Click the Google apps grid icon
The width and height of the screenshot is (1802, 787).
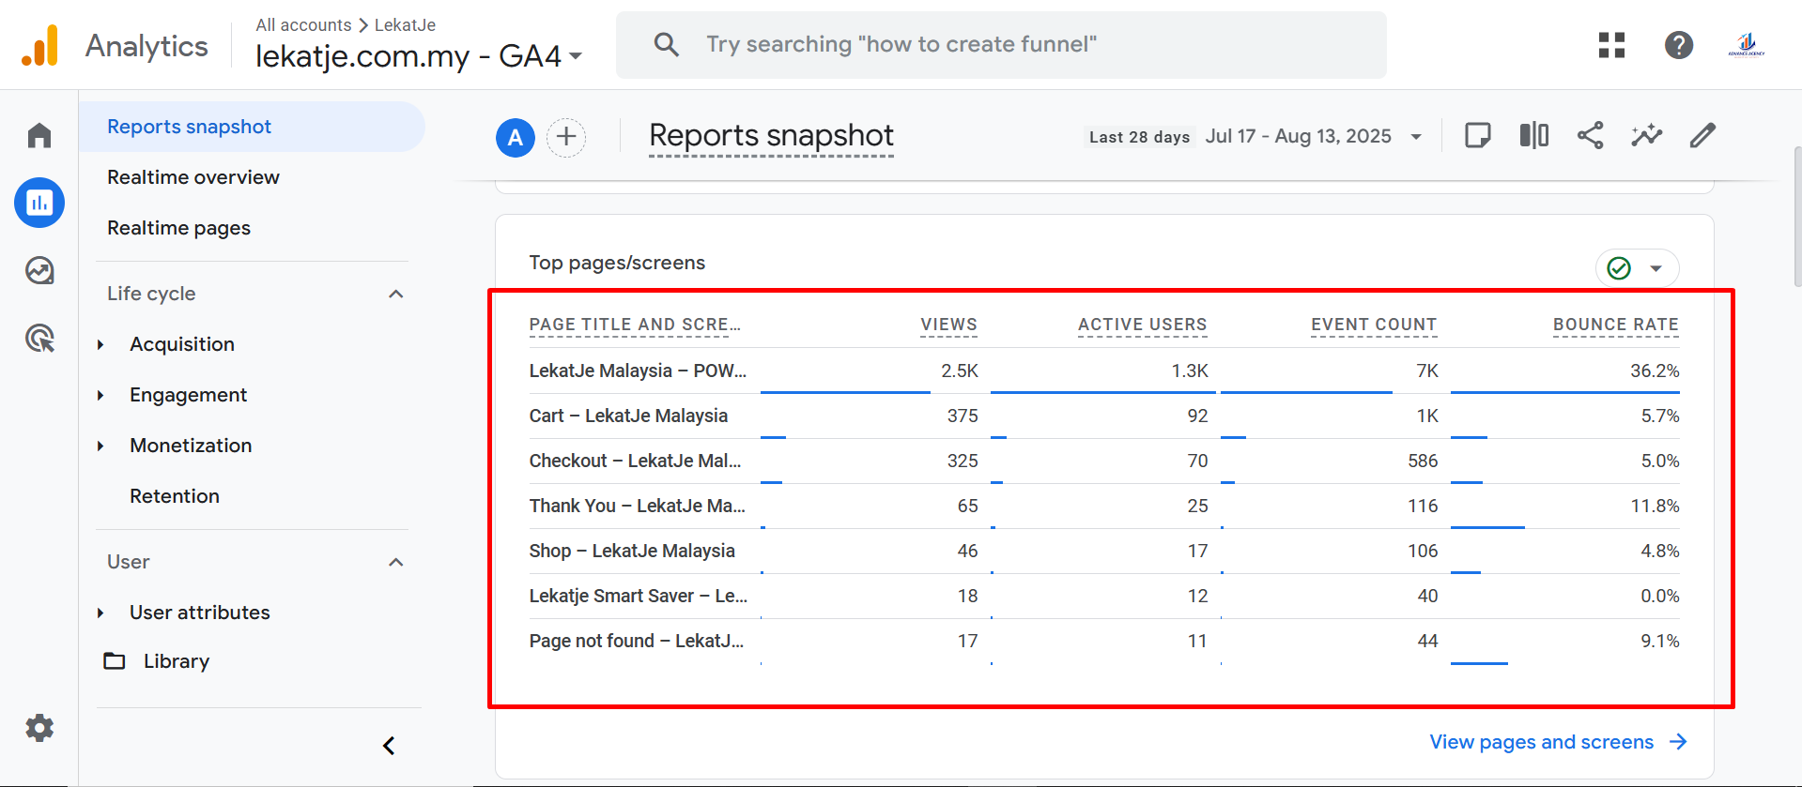click(x=1611, y=45)
